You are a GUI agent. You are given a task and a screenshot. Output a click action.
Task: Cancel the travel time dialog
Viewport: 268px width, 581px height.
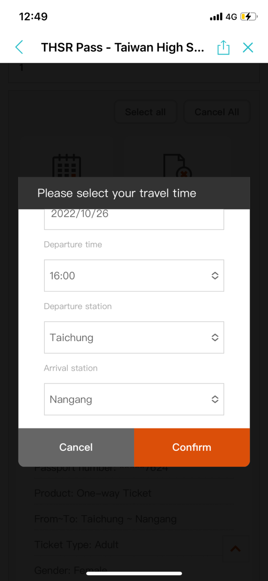76,447
